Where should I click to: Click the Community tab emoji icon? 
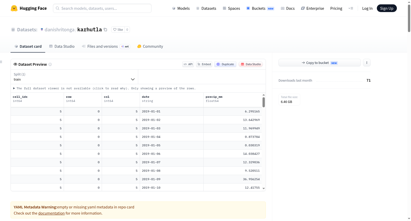(139, 46)
